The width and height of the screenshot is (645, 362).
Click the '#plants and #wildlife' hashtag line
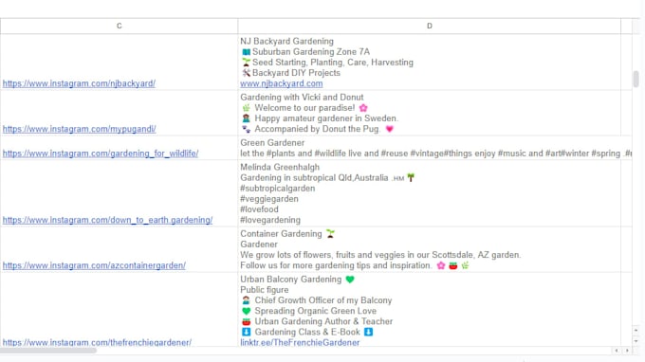click(x=435, y=154)
